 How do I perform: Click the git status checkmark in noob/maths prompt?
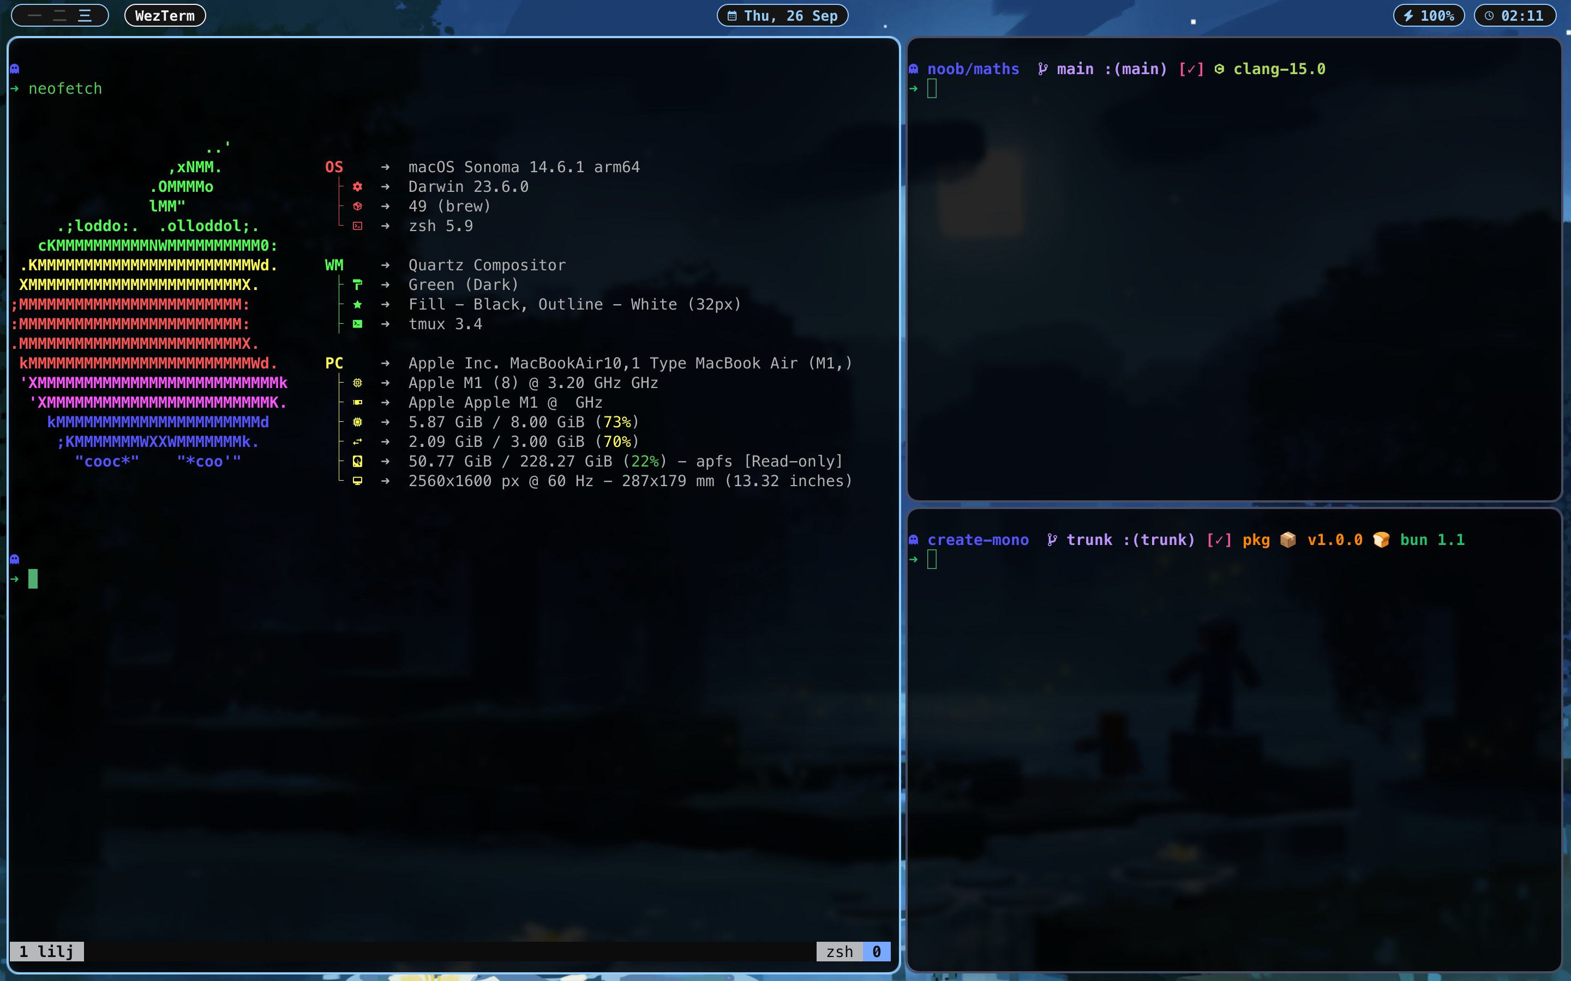coord(1191,69)
